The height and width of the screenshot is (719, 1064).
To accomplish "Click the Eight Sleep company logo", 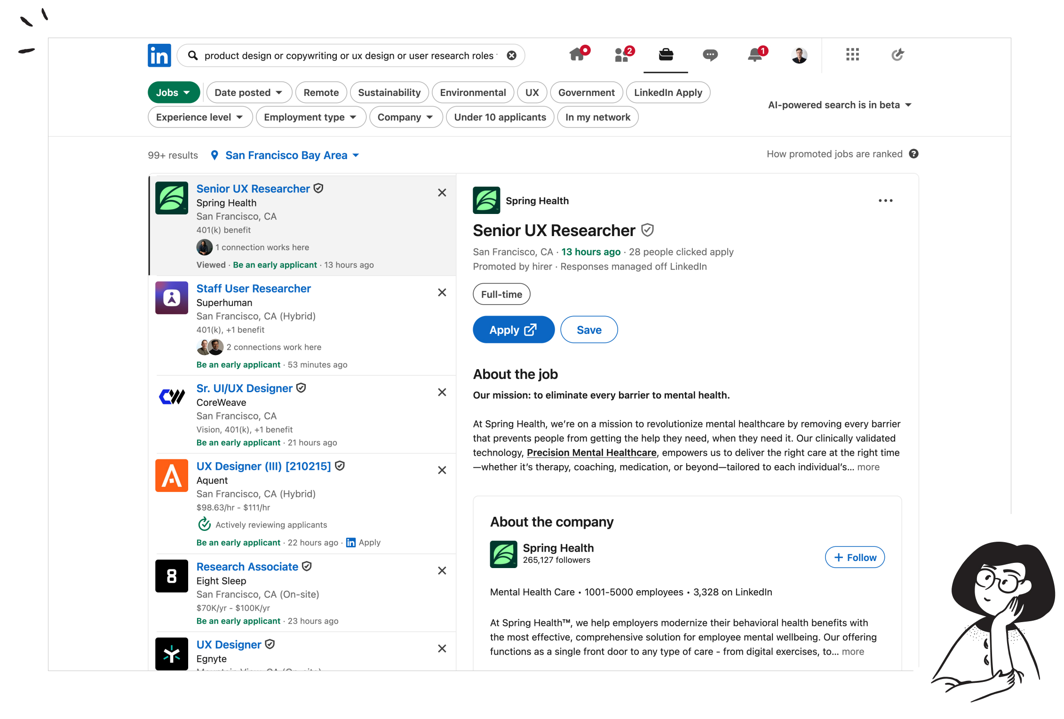I will [172, 576].
